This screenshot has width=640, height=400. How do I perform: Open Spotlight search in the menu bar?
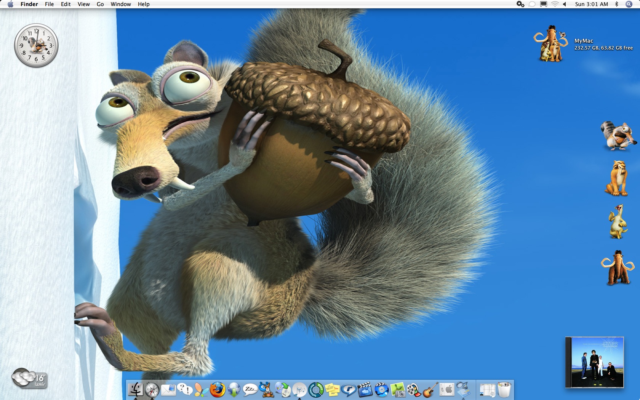(630, 4)
